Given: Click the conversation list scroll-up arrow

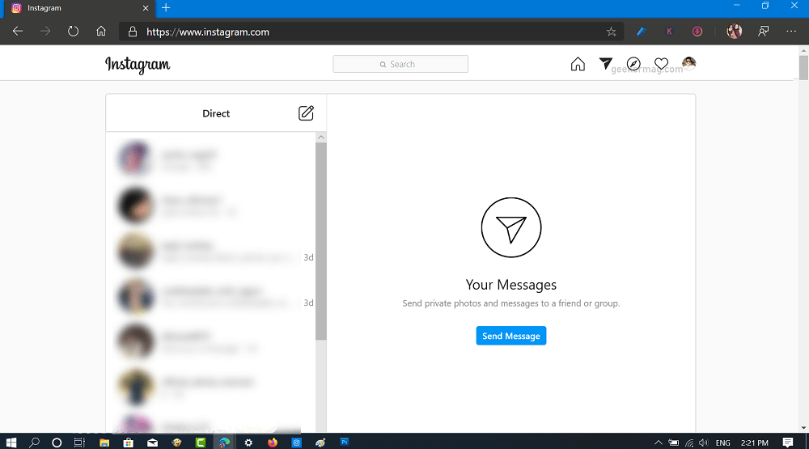Looking at the screenshot, I should point(321,138).
